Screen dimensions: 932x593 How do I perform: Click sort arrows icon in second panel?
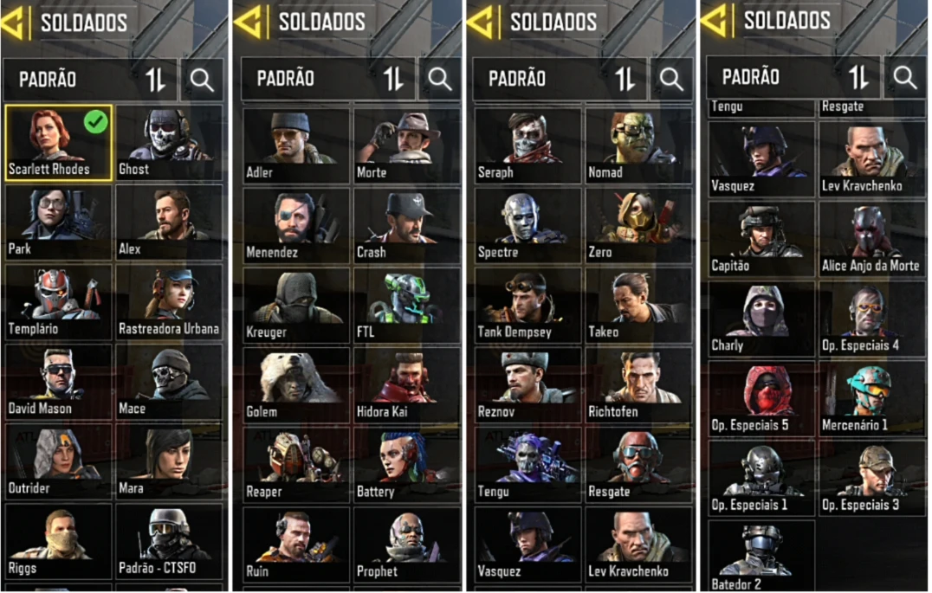coord(393,79)
